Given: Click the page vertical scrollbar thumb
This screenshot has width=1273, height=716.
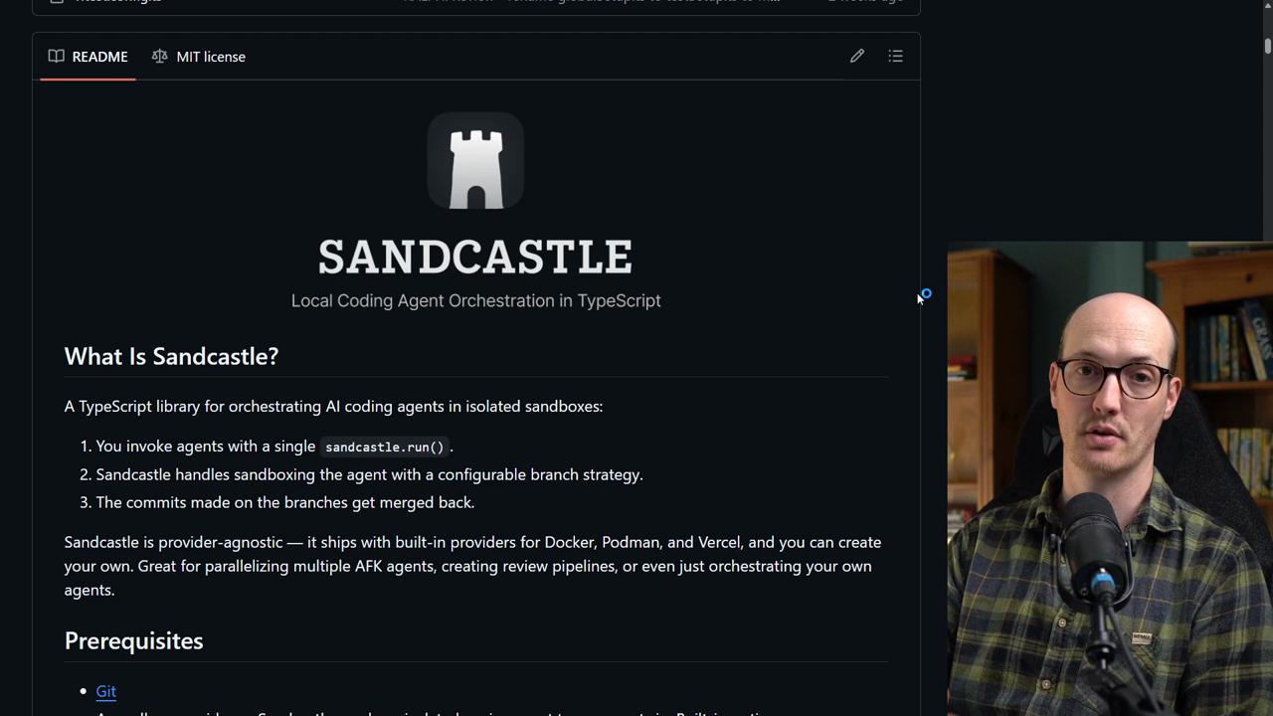Looking at the screenshot, I should (1267, 46).
